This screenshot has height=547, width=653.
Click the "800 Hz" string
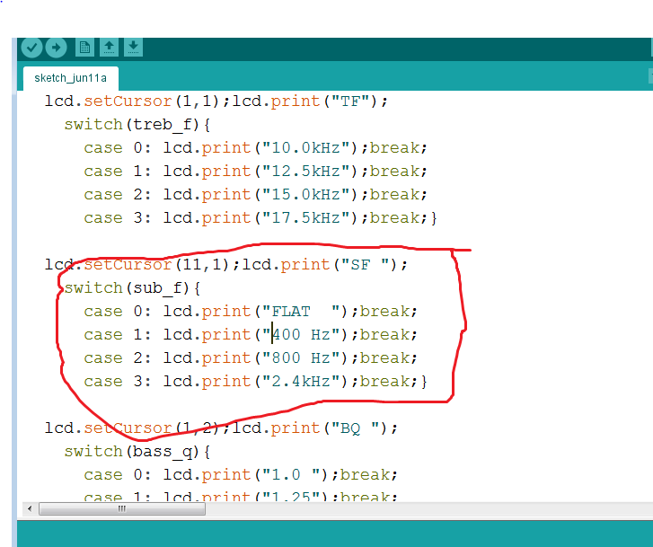[301, 357]
